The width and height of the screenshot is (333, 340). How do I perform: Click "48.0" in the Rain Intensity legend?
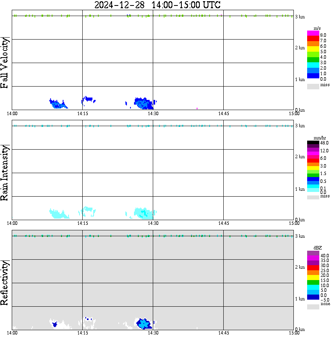[324, 143]
